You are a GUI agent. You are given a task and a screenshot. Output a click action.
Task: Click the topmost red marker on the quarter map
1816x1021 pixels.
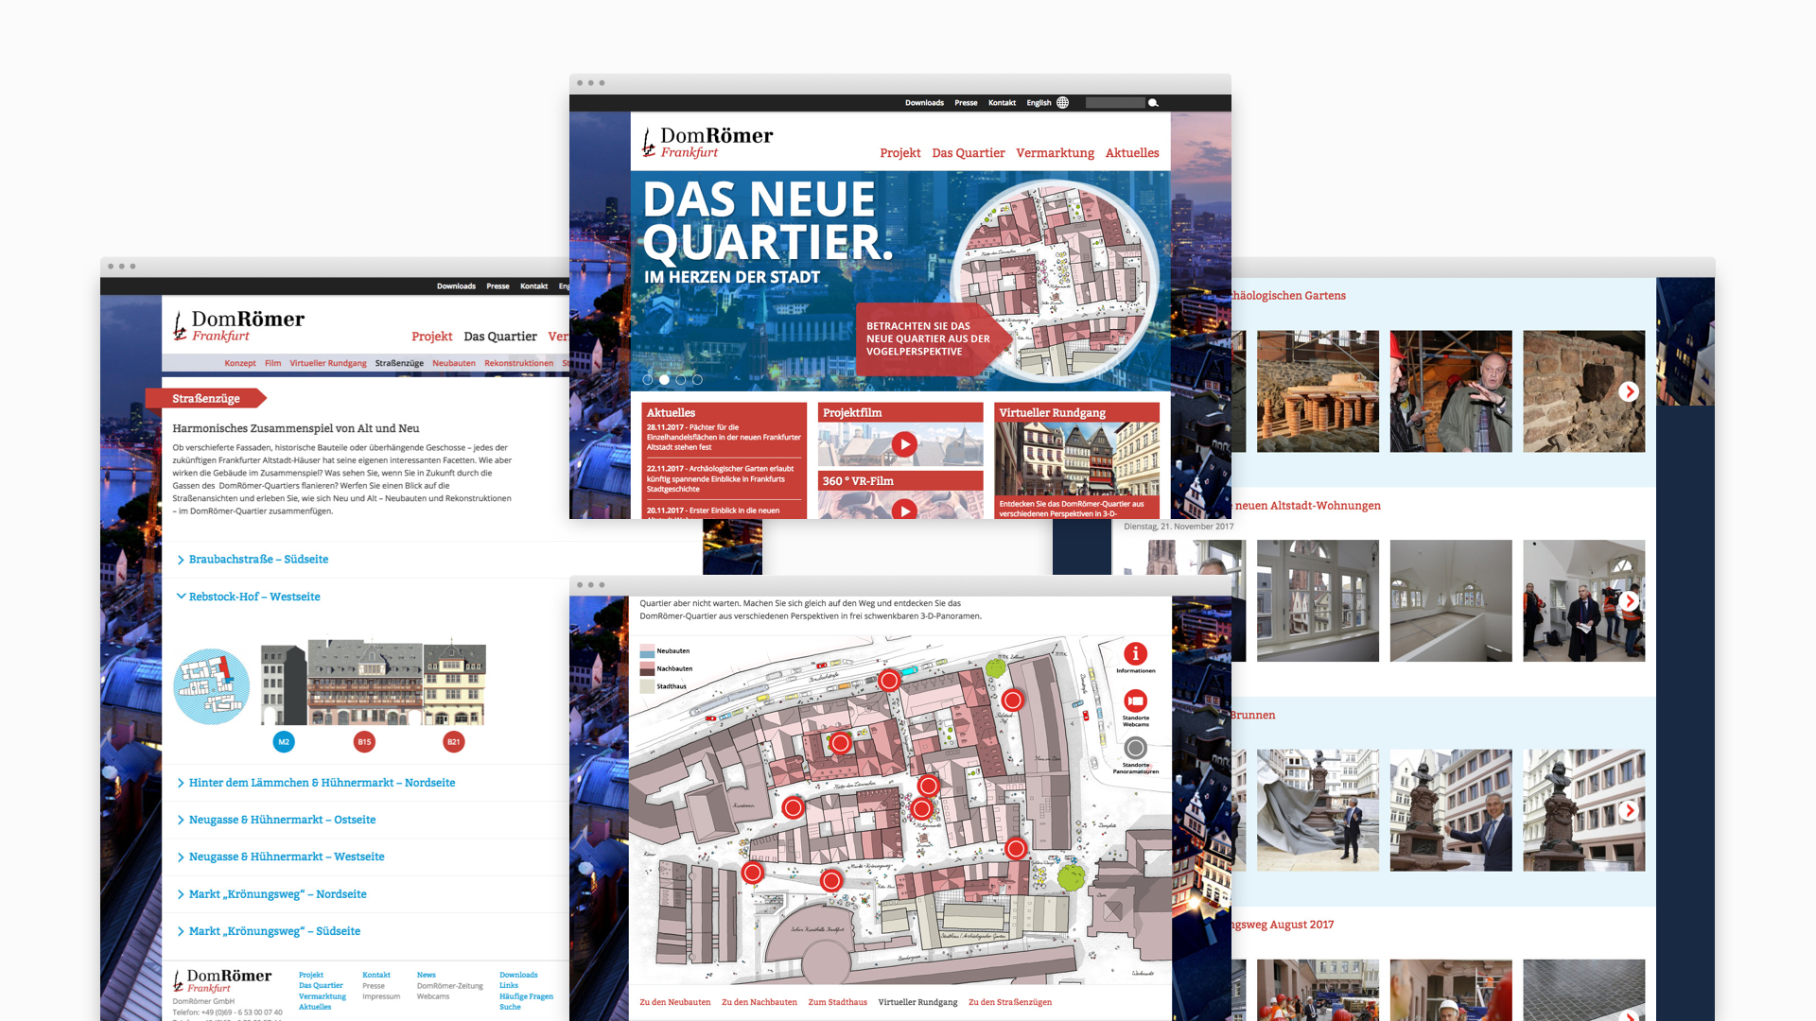(x=888, y=681)
